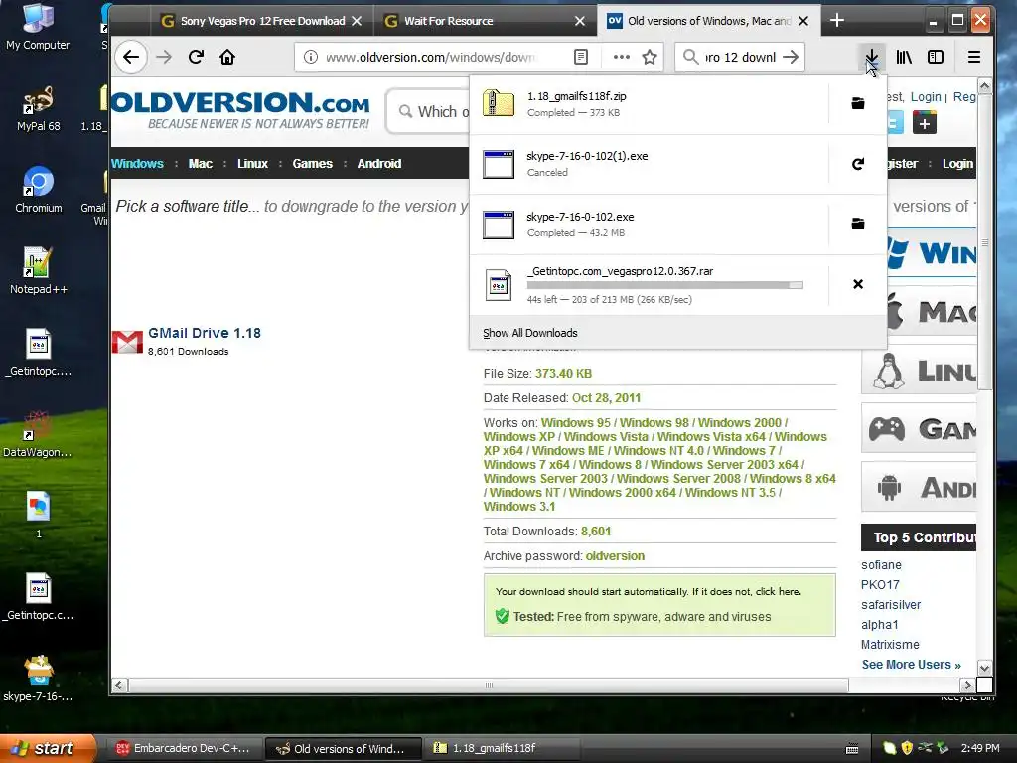Switch to Sony Vegas Pro 12 Free Download tab

tap(262, 21)
